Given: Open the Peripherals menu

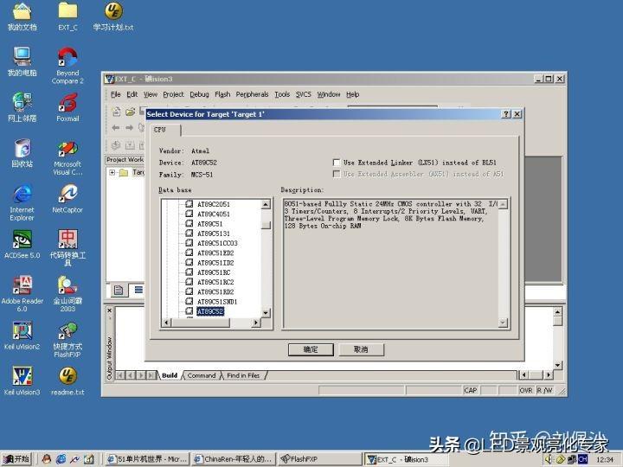Looking at the screenshot, I should click(x=253, y=94).
